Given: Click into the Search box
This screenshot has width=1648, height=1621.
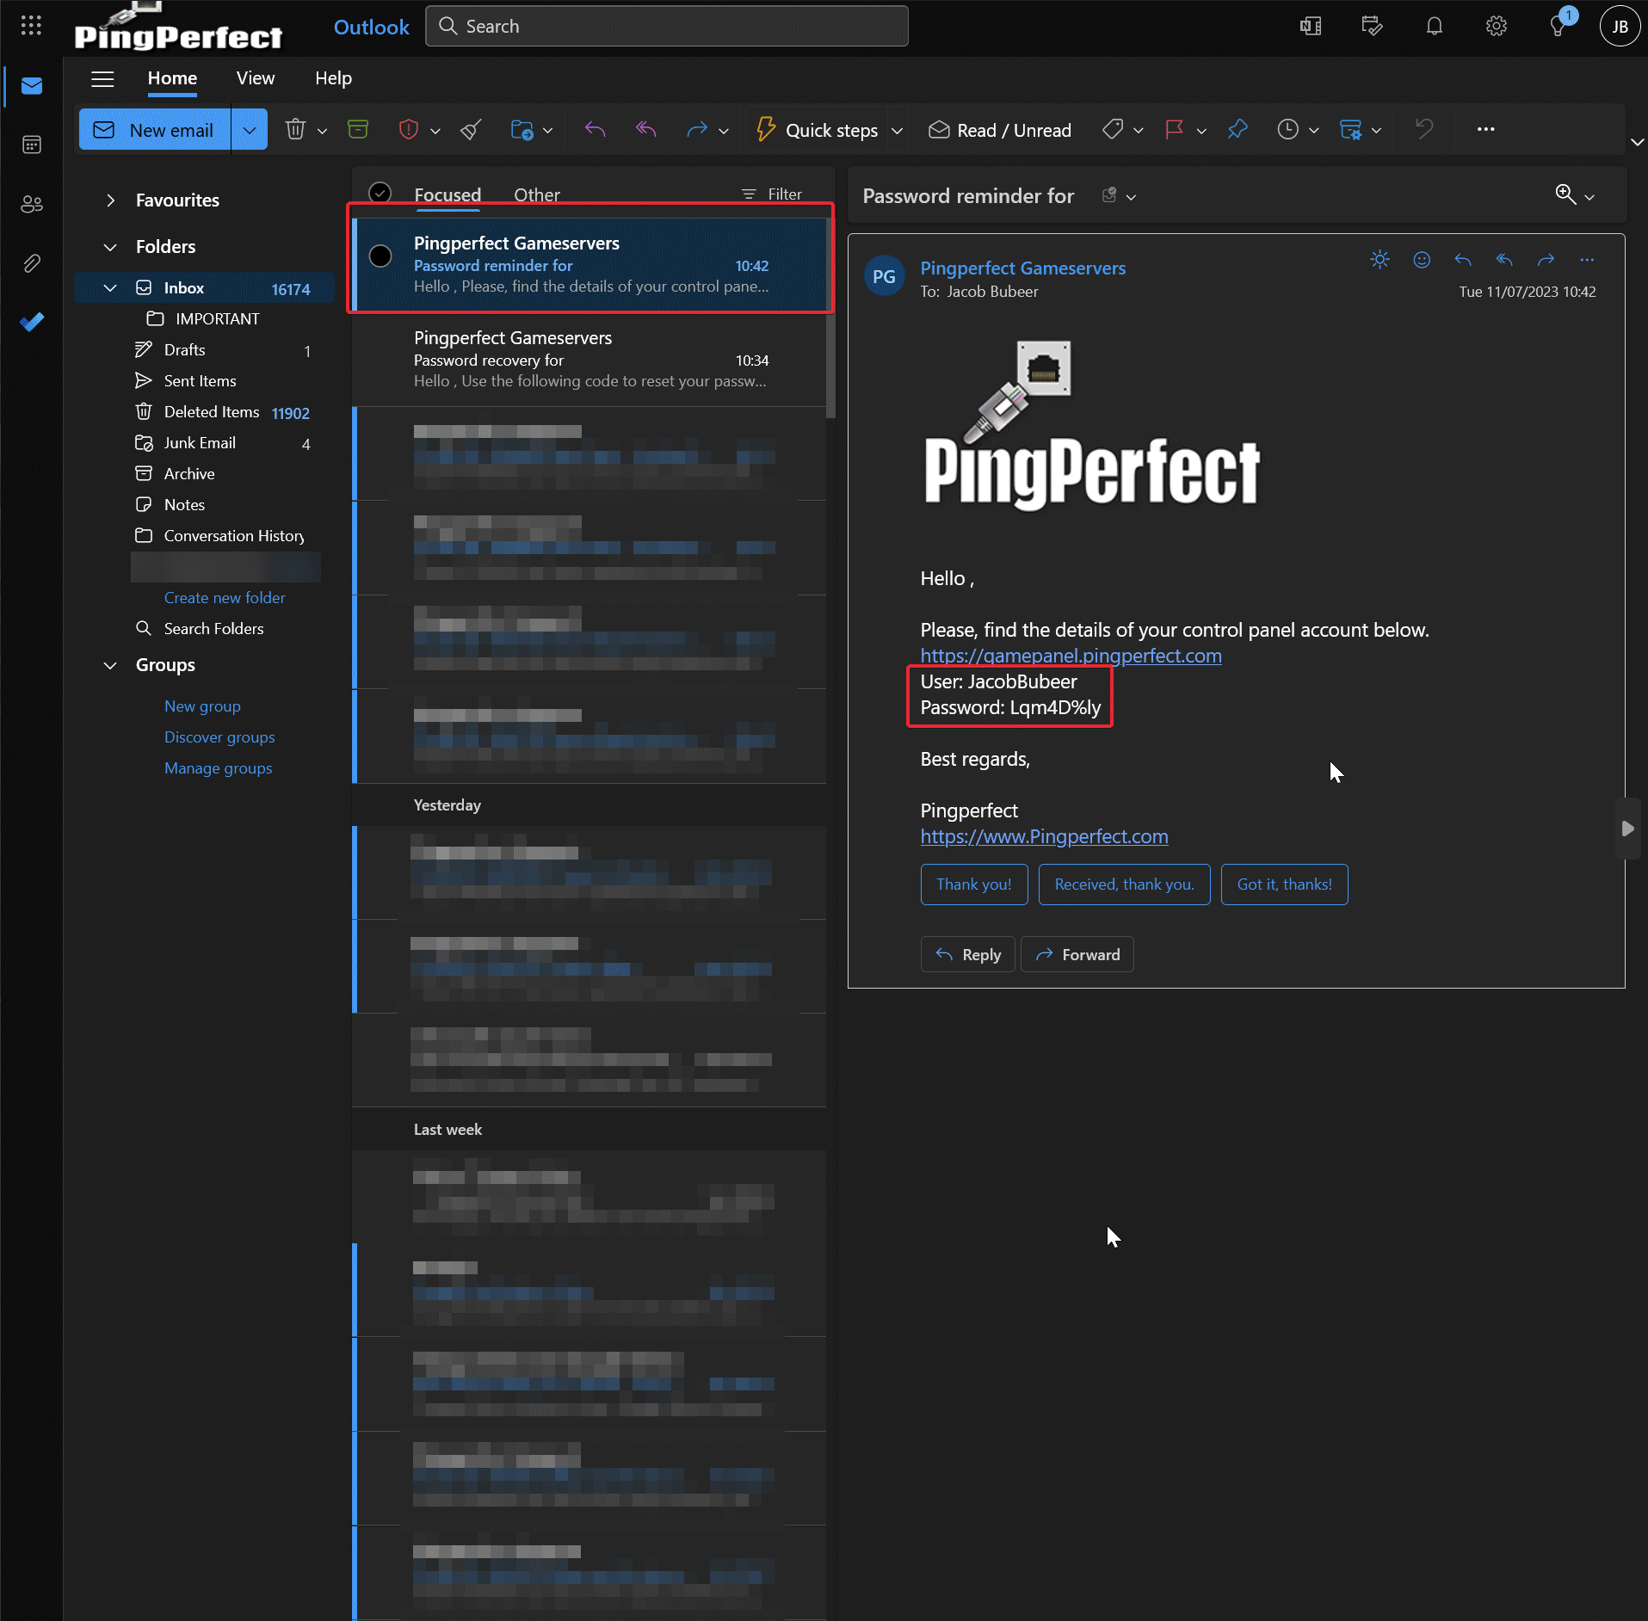Looking at the screenshot, I should point(667,27).
